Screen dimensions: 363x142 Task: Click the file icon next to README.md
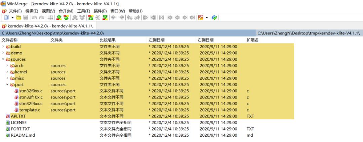[8, 135]
